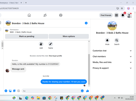136x101 pixels.
Task: Click Brandon's avatar beside Message sent
Action: (x=7, y=71)
